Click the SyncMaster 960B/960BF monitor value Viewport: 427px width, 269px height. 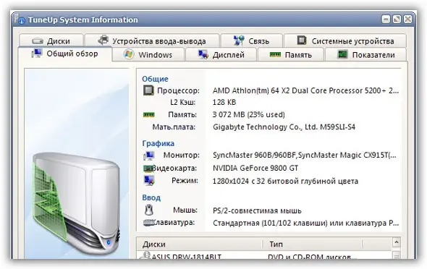(305, 155)
